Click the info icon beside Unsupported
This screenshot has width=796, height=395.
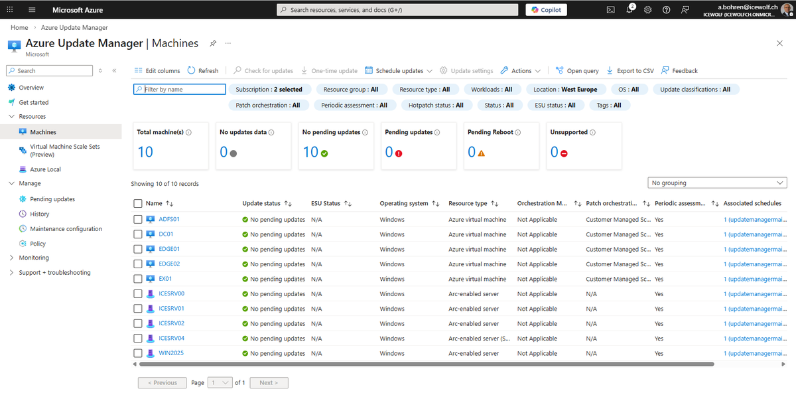[593, 132]
